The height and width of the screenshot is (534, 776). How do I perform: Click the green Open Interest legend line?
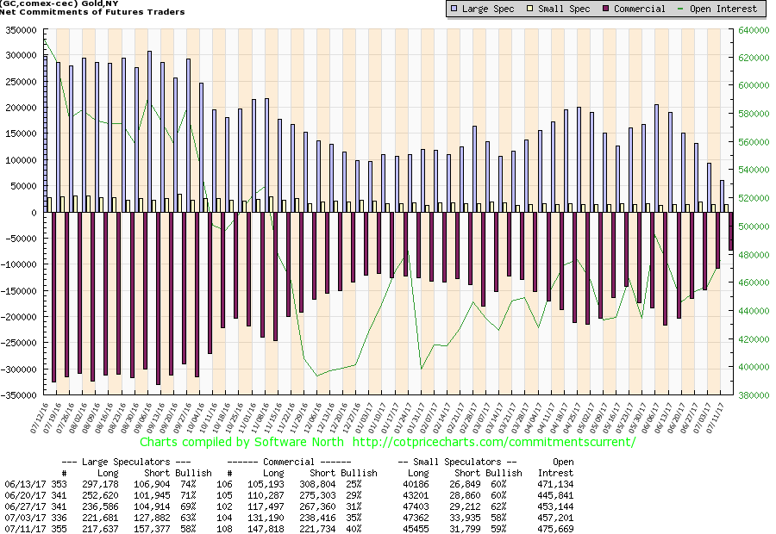683,9
